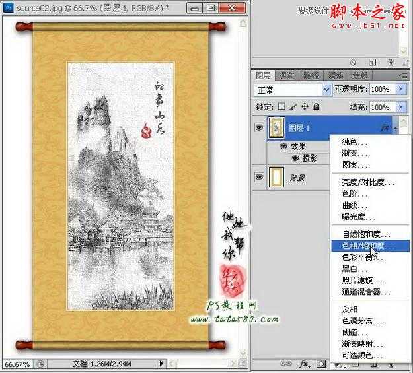The image size is (413, 373).
Task: Toggle visibility of 效果 effects
Action: pos(283,146)
